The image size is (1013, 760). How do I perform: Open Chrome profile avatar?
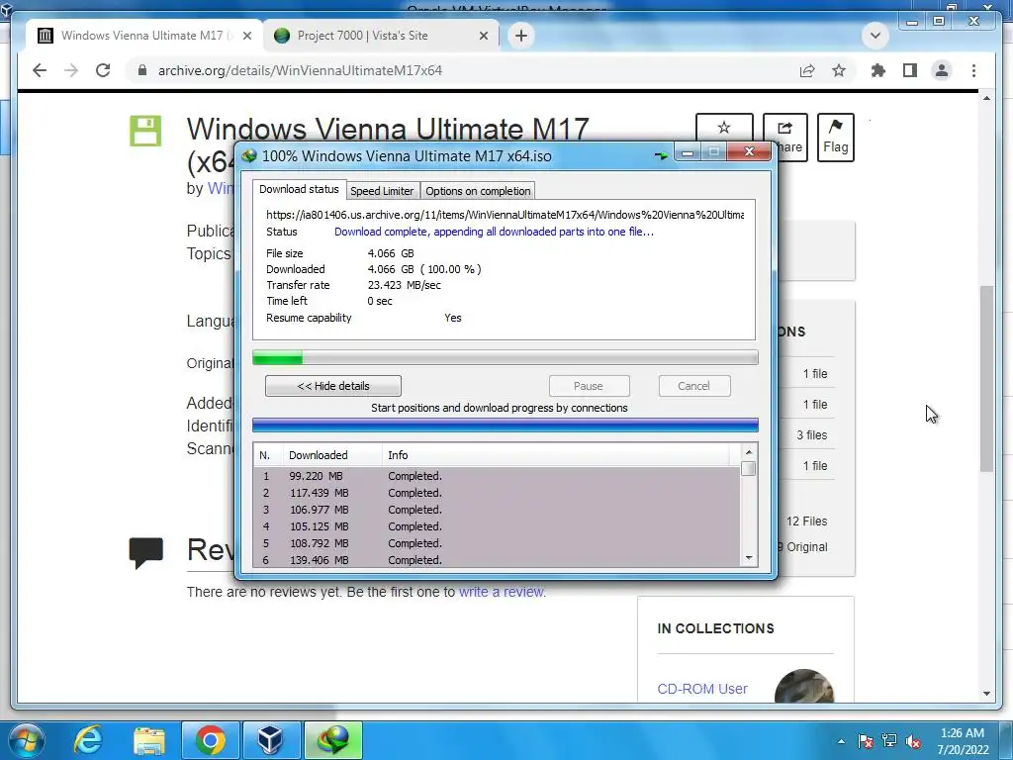point(942,70)
